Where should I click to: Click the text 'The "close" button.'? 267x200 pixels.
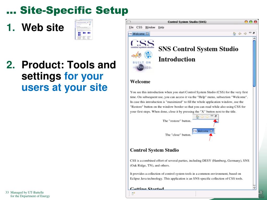178,135
